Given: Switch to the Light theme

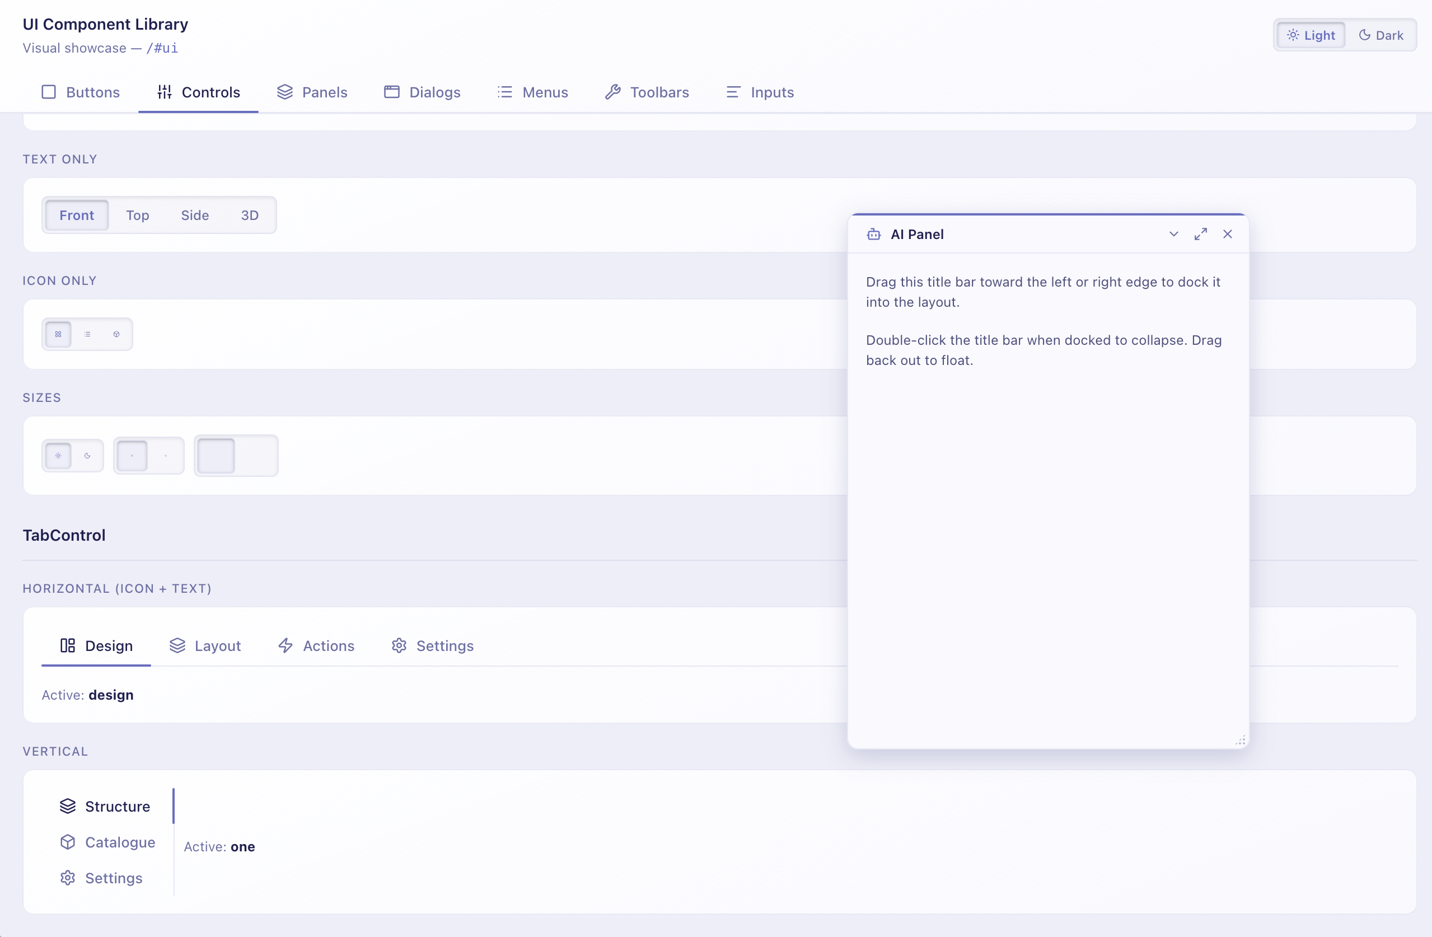Looking at the screenshot, I should [1311, 35].
